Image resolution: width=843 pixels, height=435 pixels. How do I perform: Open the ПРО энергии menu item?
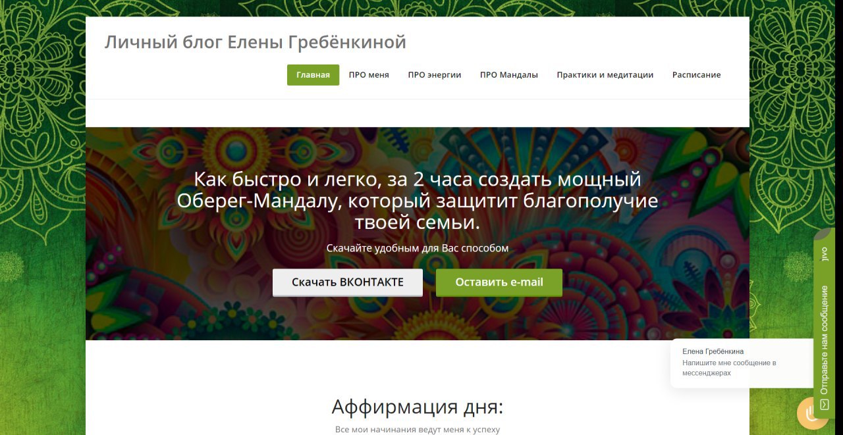(x=434, y=75)
